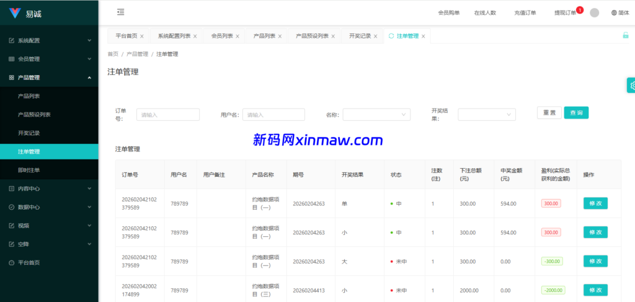Open the 提现订单 header link
The image size is (635, 302).
click(565, 12)
